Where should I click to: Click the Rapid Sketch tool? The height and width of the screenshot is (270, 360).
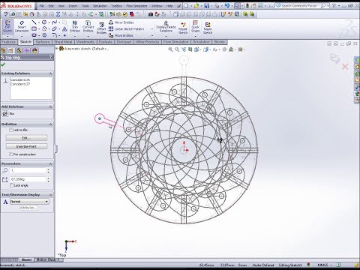208,28
